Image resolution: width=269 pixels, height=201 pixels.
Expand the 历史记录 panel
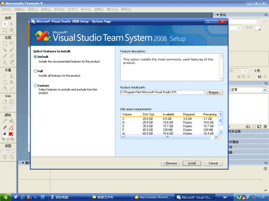pyautogui.click(x=235, y=131)
